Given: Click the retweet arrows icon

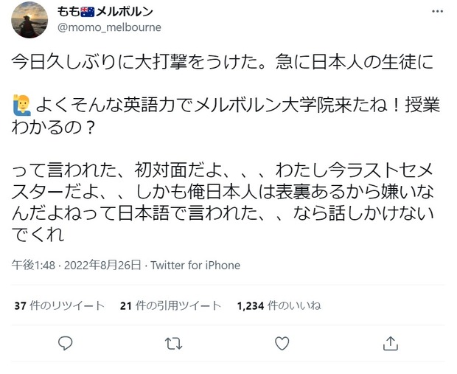Looking at the screenshot, I should [x=174, y=343].
